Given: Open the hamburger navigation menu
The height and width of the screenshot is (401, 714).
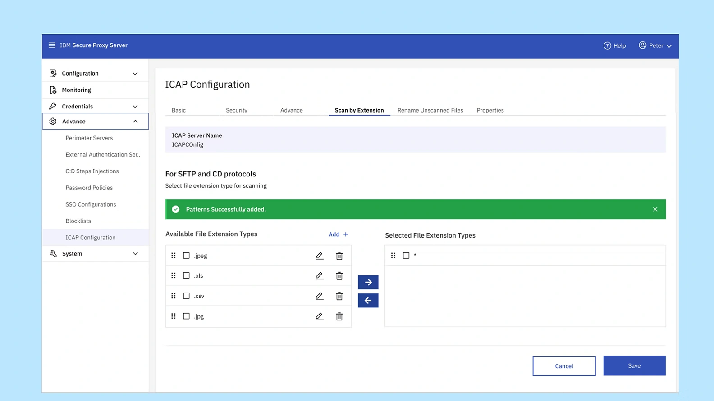Looking at the screenshot, I should point(52,45).
